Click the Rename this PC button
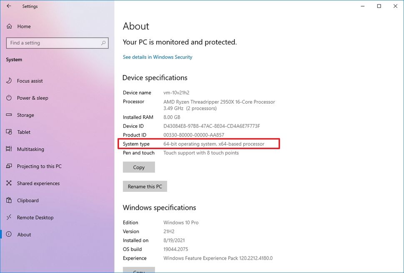 [x=145, y=186]
